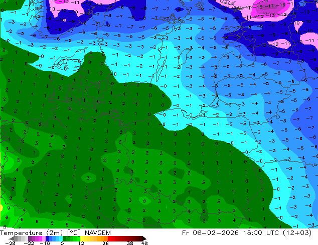The image size is (318, 245).
Task: Click the cyan legend swatch left of 0
Action: (61, 238)
